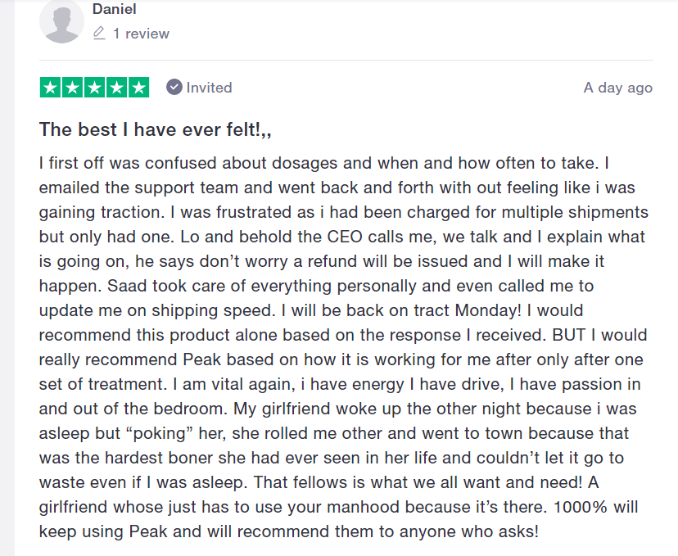Click the Invited verification checkmark icon
The image size is (678, 556).
pyautogui.click(x=174, y=88)
